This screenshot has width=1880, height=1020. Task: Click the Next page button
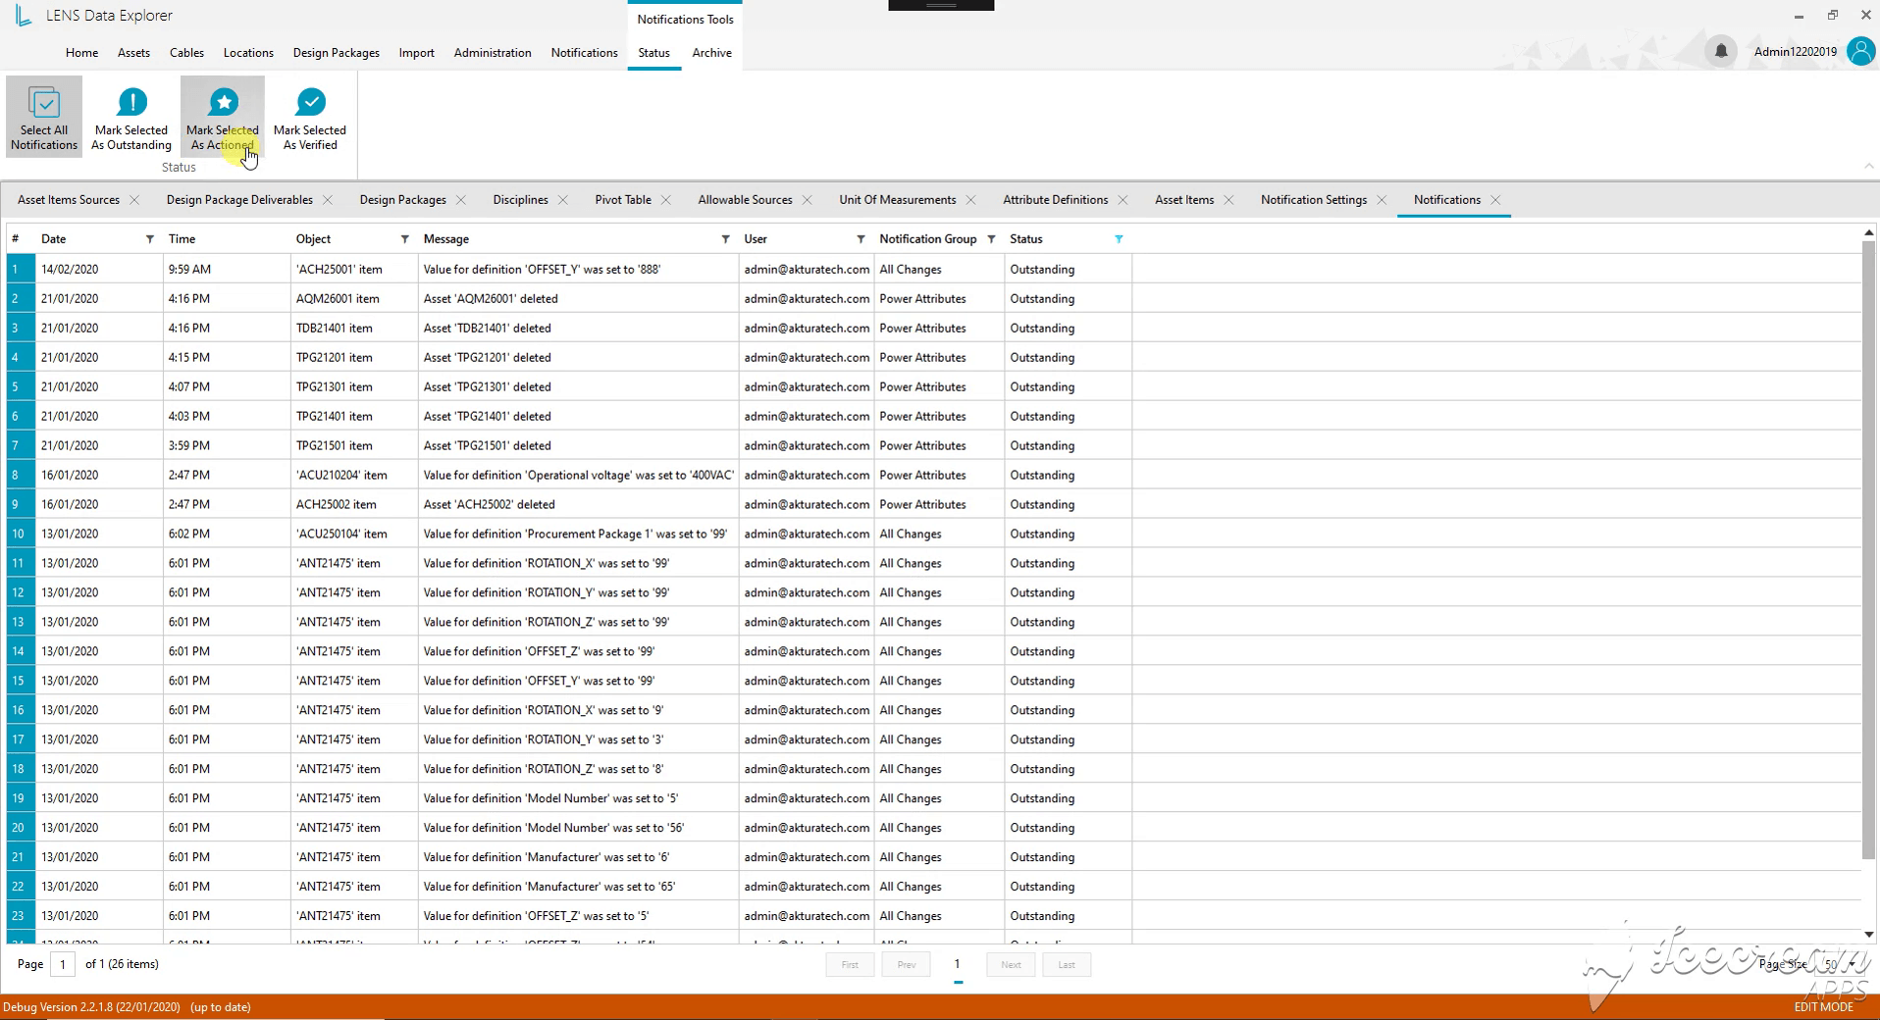[1011, 965]
